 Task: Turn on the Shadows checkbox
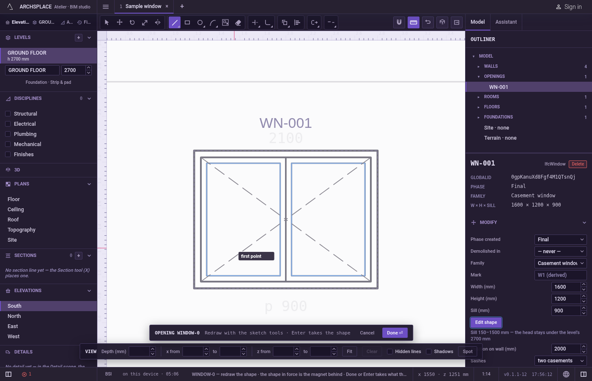(429, 351)
